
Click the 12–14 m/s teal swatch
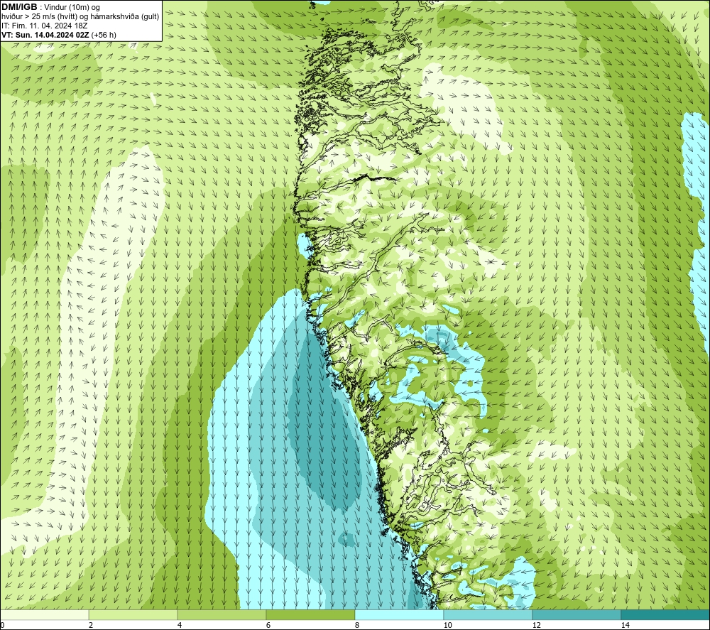point(577,614)
